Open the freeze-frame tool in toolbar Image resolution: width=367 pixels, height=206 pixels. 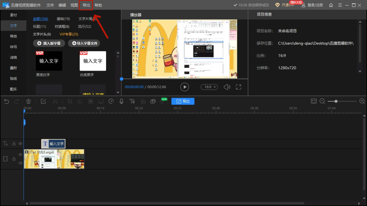(x=101, y=101)
